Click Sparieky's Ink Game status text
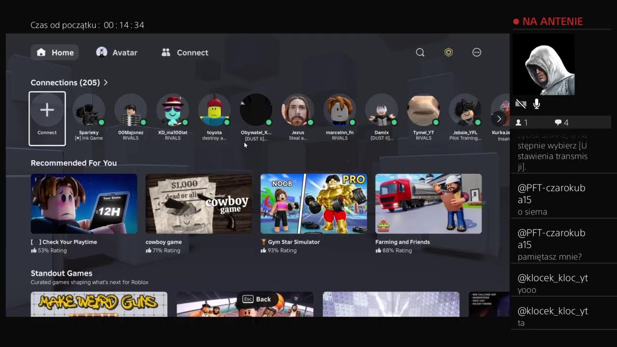The height and width of the screenshot is (347, 617). [x=89, y=138]
